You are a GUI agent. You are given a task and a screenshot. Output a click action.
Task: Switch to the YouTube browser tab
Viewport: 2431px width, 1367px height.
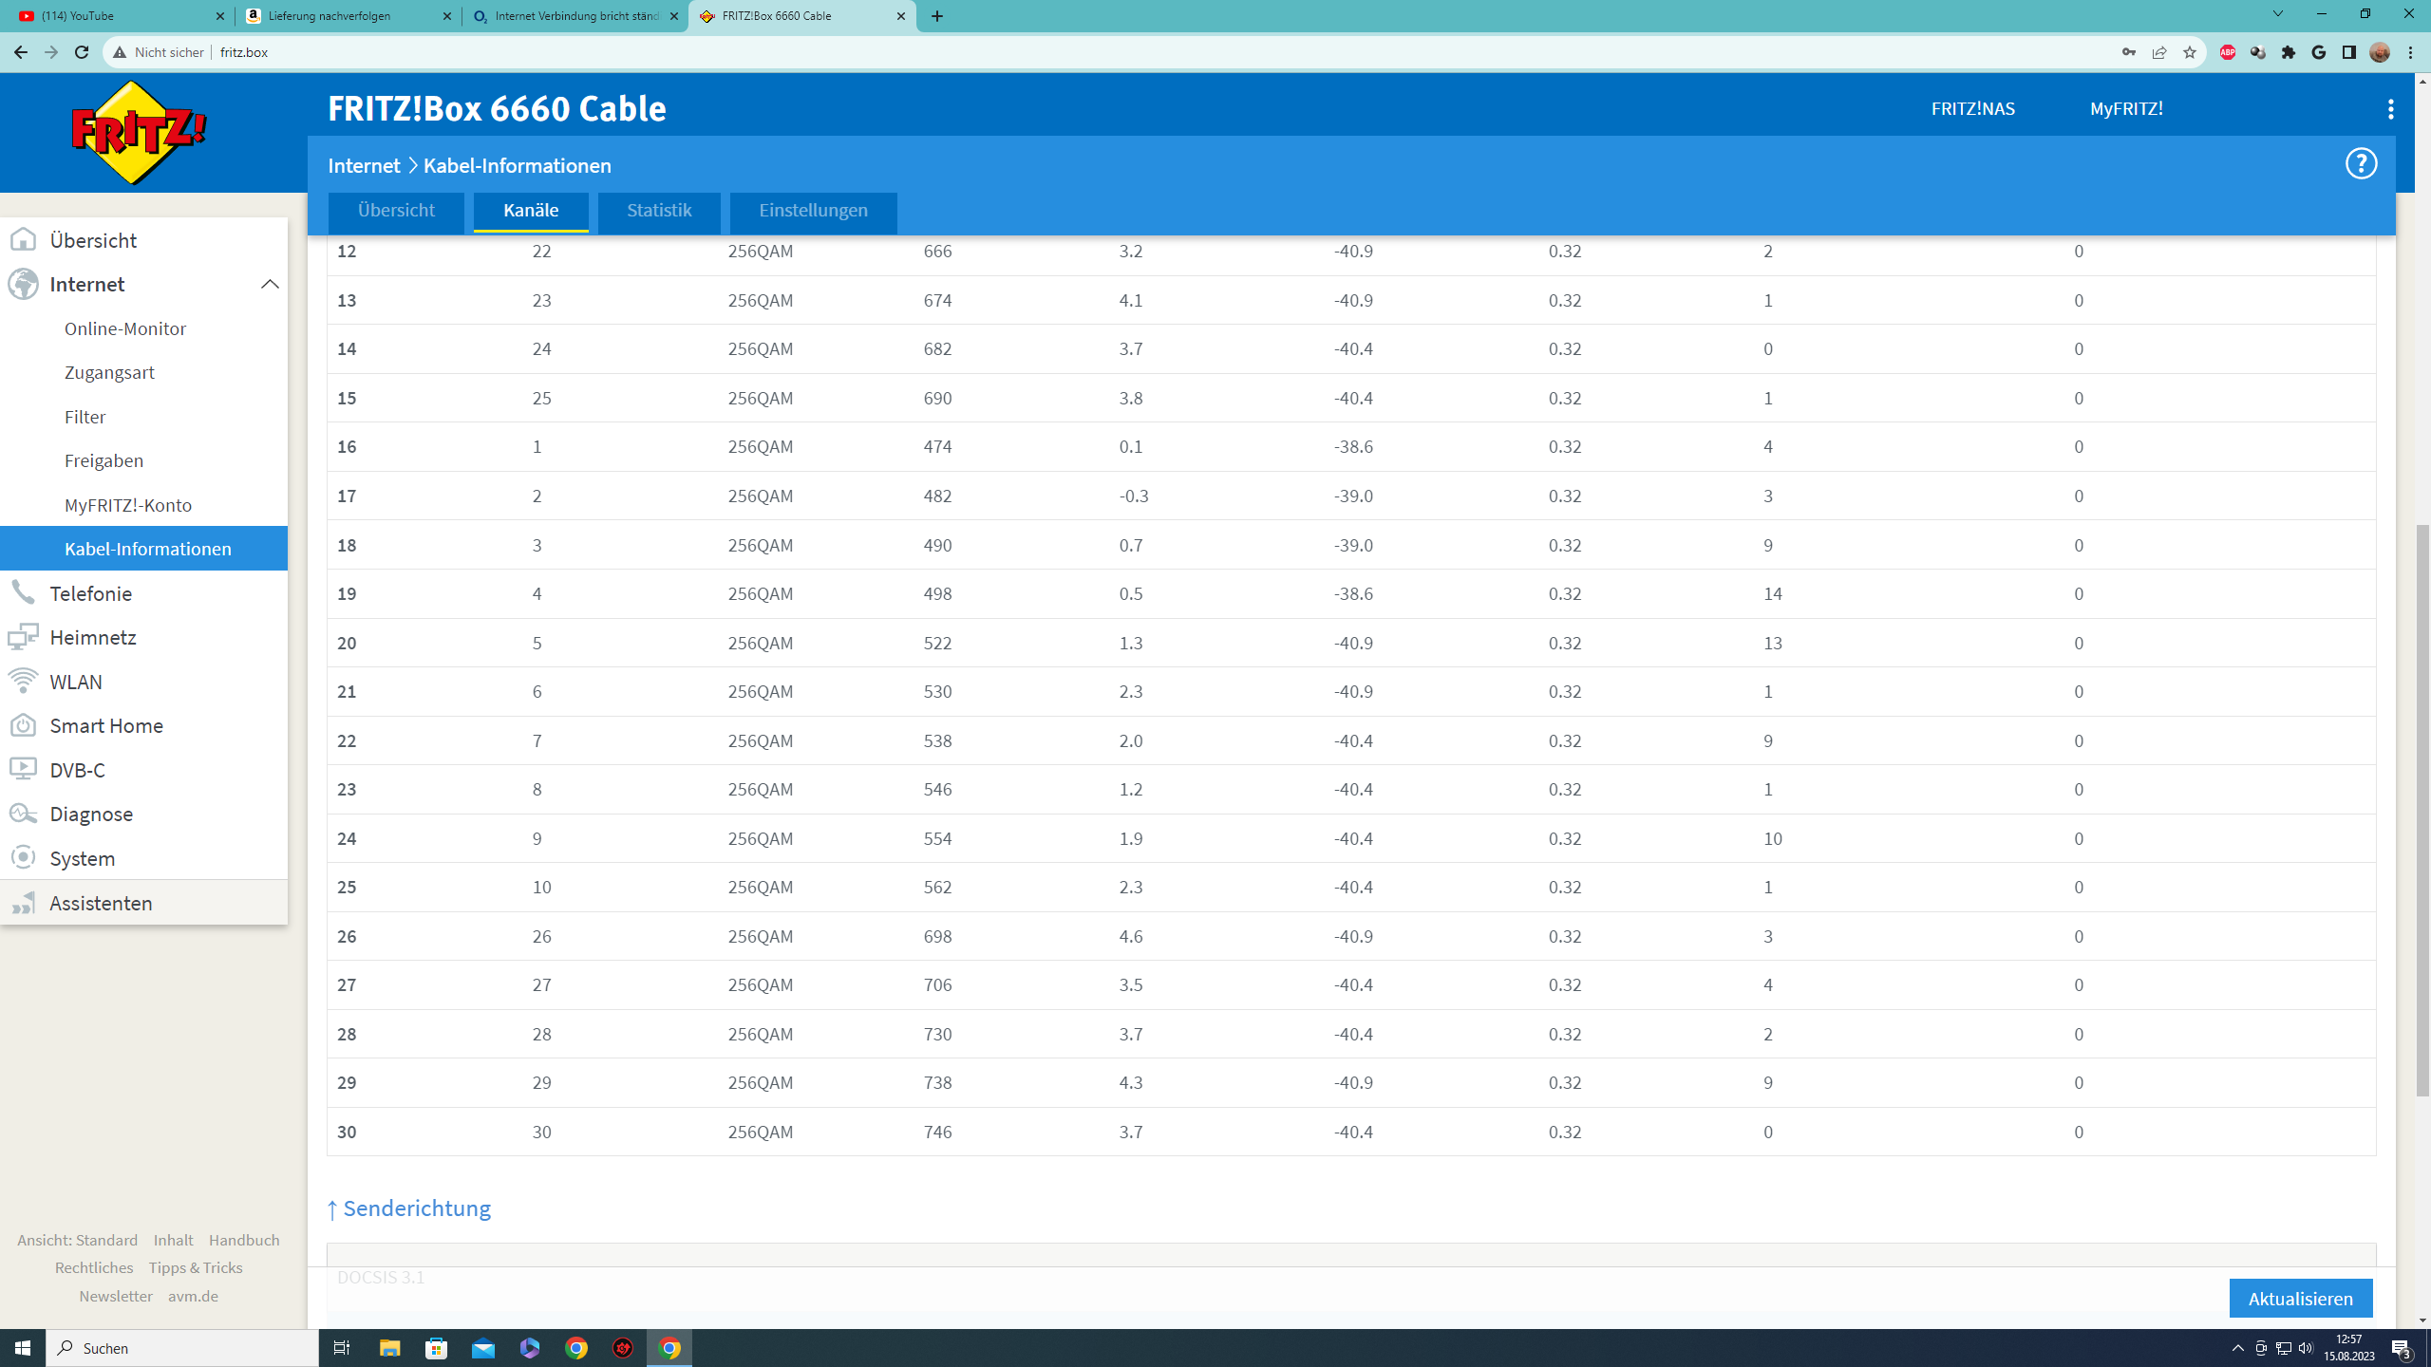[x=120, y=16]
